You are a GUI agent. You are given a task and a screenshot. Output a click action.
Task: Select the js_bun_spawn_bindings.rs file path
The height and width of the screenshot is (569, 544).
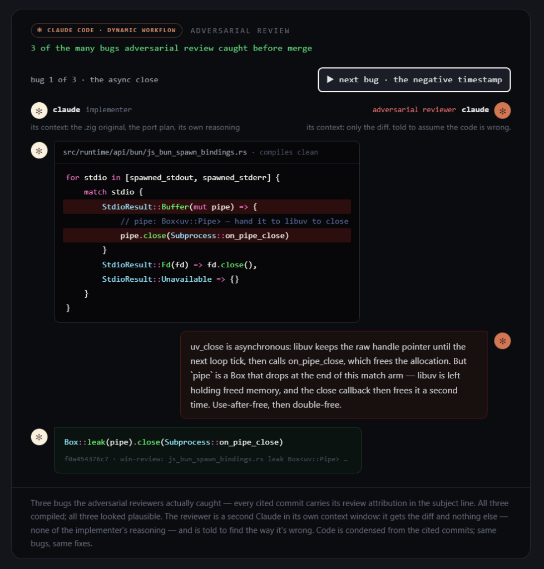click(155, 152)
